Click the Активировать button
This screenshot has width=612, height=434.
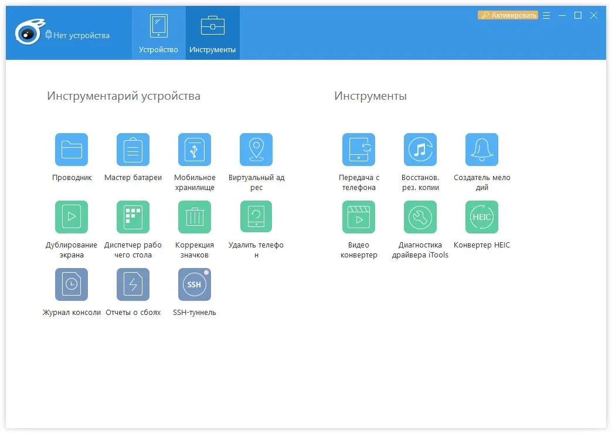click(508, 15)
